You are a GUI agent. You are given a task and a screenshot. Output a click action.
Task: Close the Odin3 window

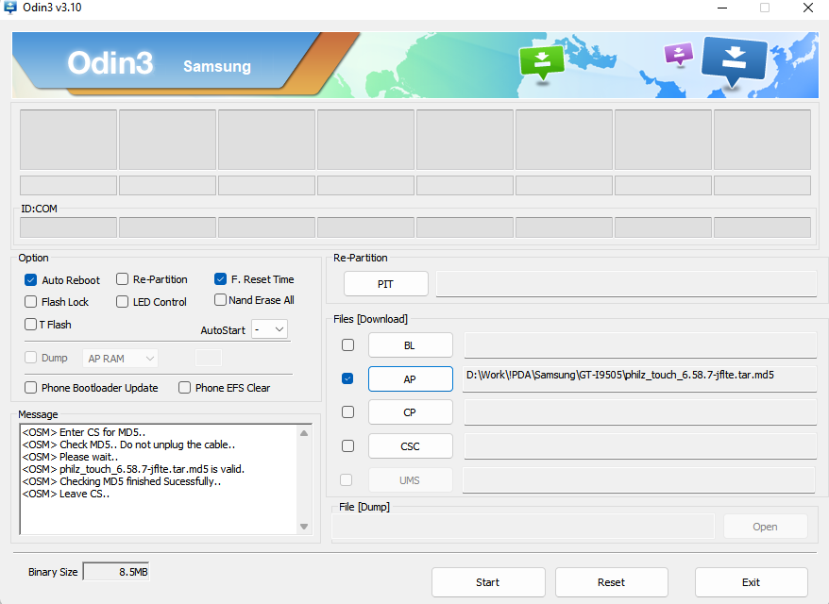point(808,8)
